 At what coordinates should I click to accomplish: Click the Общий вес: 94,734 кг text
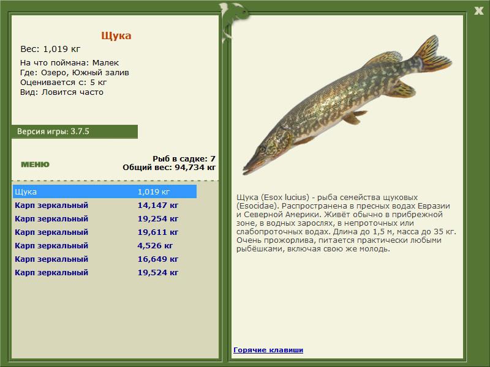(169, 168)
